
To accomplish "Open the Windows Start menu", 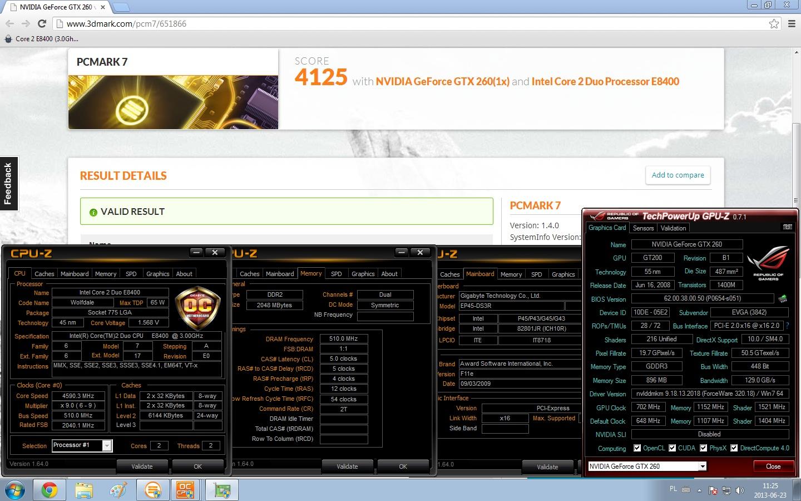I will 15,490.
